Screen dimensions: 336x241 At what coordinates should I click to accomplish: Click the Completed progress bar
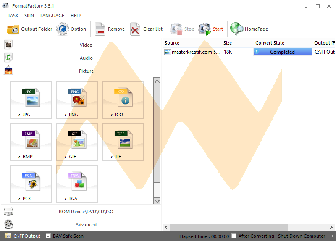pos(282,52)
